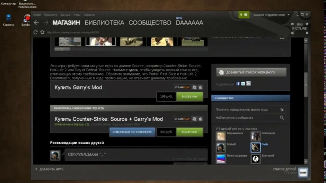Click ИНФОРМАЦИЯ О КОМПЛЕКТЕ button

(132, 132)
